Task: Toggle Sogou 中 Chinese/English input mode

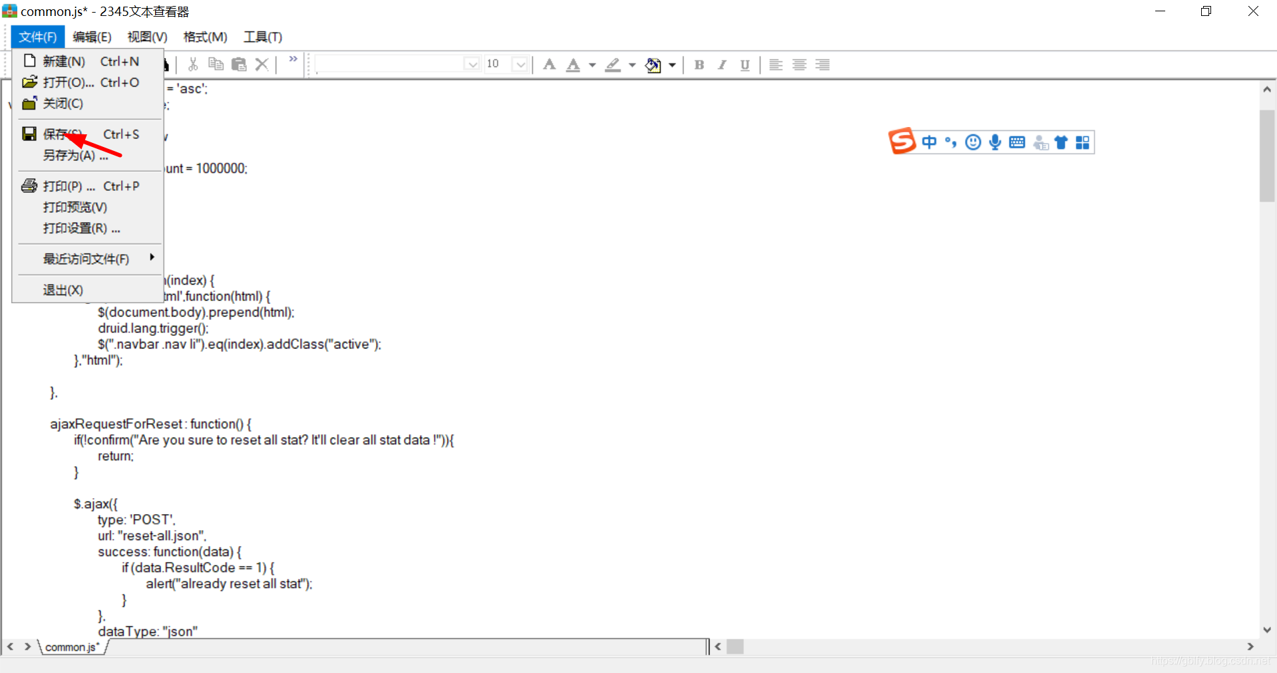Action: coord(929,142)
